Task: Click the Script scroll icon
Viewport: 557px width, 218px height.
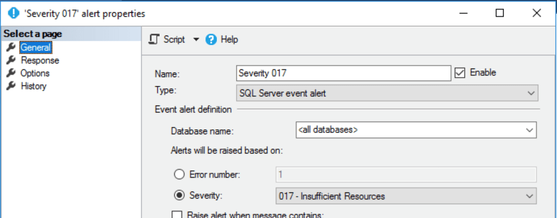Action: point(154,39)
